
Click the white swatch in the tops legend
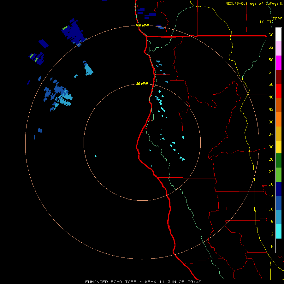279,35
